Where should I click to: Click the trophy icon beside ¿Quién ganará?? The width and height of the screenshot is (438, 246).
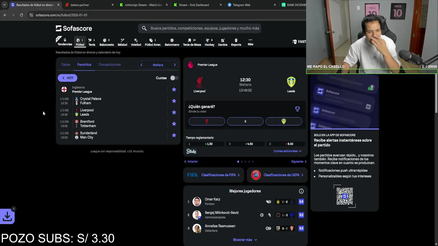(x=297, y=109)
